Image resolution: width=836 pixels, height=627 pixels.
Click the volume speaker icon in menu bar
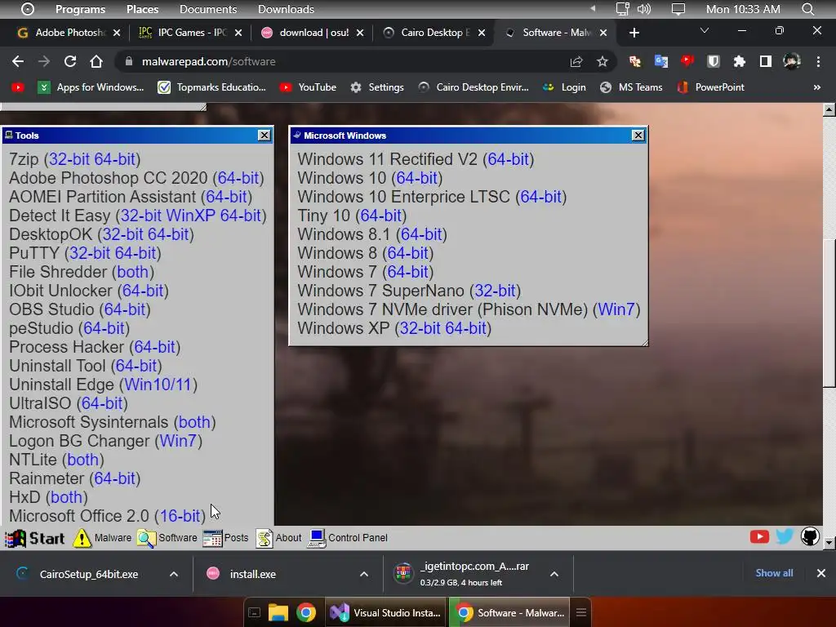pyautogui.click(x=644, y=9)
